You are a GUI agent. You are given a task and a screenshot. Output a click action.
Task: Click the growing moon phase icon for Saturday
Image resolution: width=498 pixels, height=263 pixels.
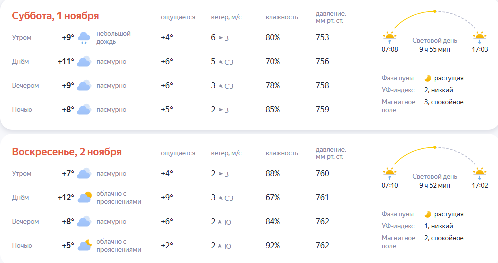click(x=428, y=78)
